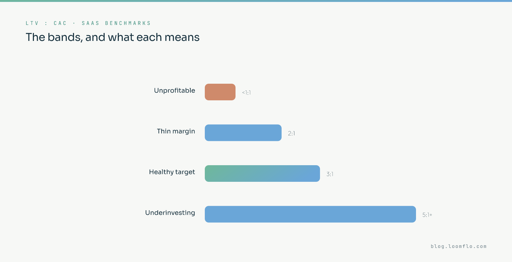The width and height of the screenshot is (512, 262).
Task: Click the 2:1 ratio value
Action: click(292, 133)
